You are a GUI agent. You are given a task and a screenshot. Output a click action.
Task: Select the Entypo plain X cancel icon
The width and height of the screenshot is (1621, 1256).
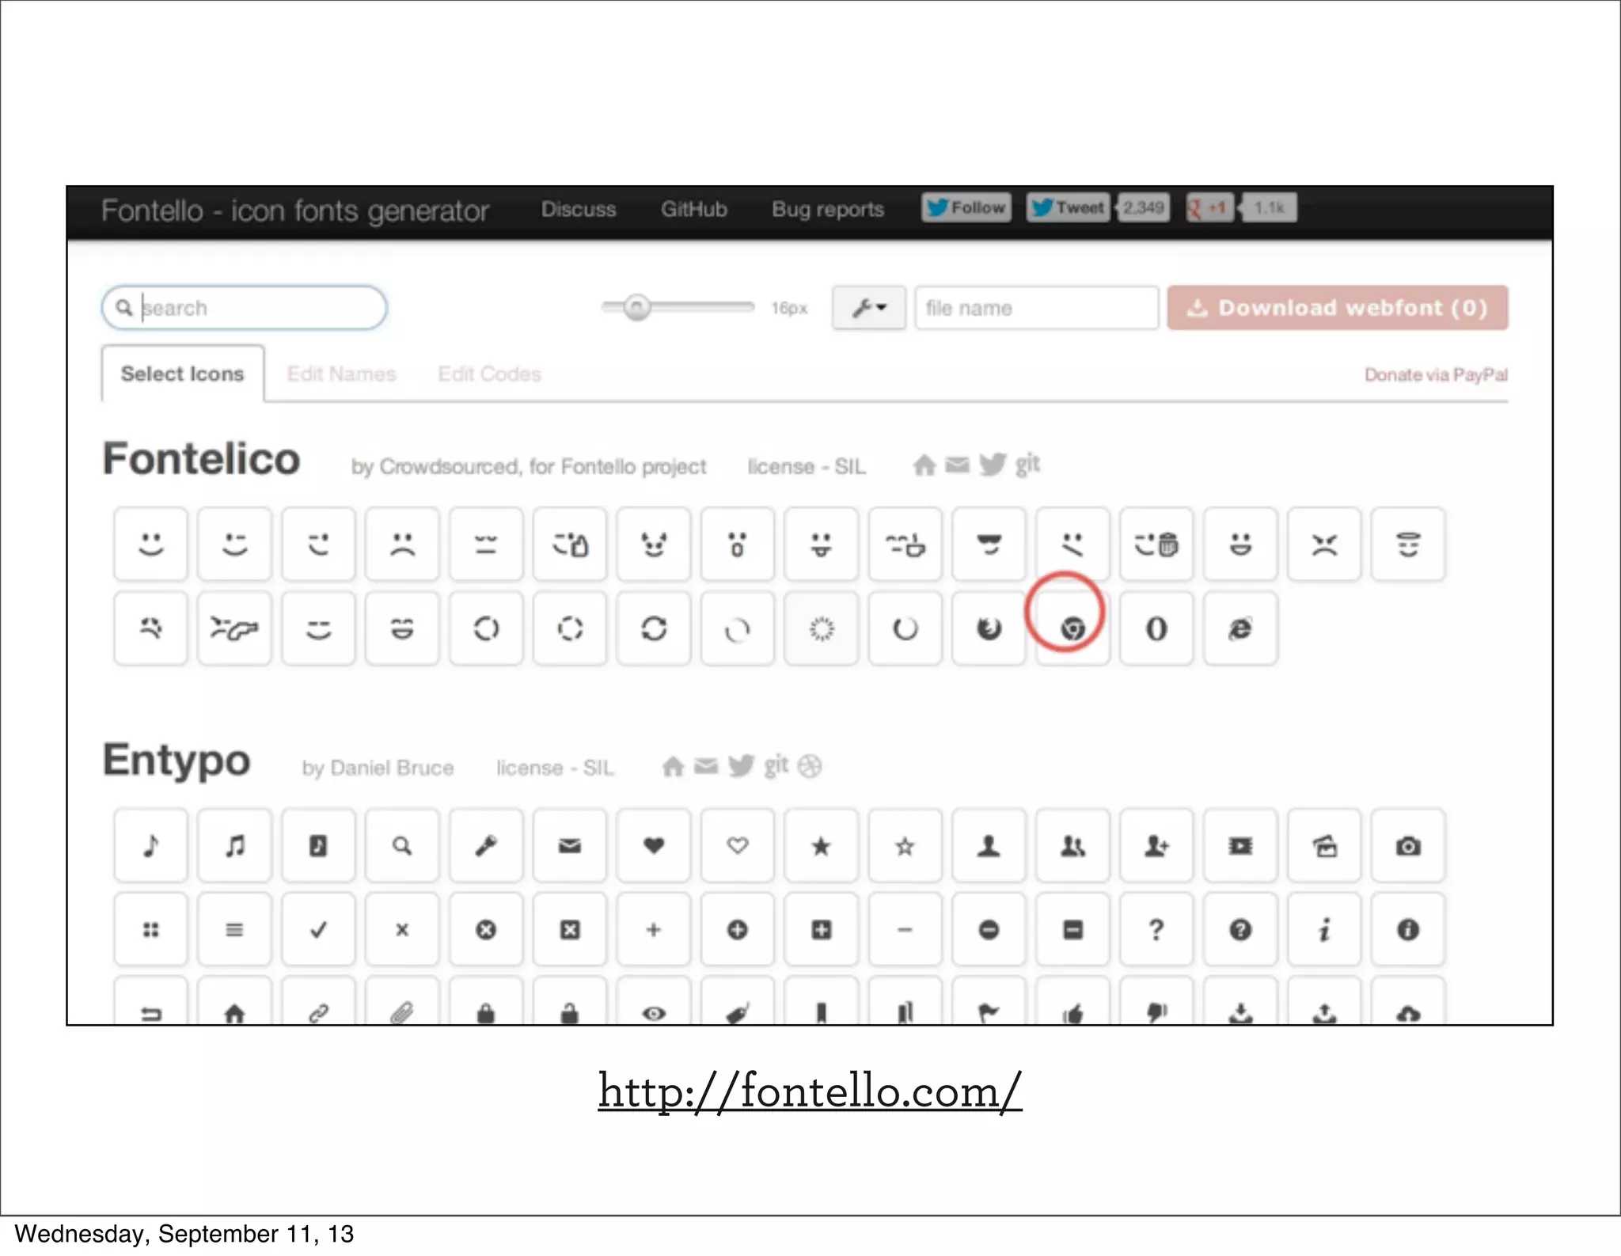click(x=402, y=930)
